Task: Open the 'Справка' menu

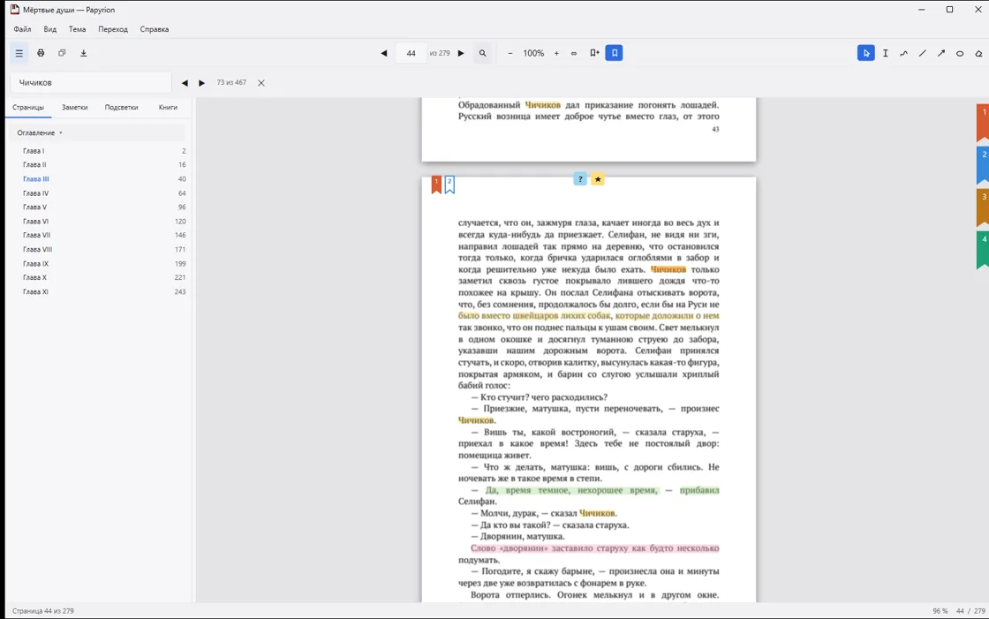Action: (x=155, y=29)
